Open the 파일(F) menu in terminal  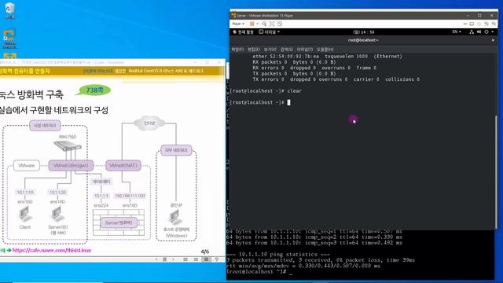[x=237, y=50]
